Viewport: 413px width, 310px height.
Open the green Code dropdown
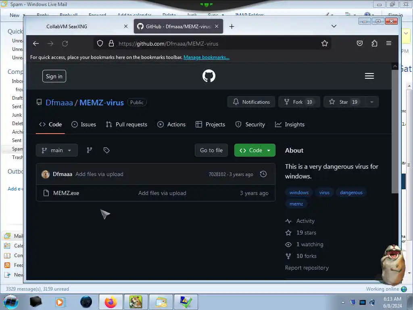tap(255, 150)
